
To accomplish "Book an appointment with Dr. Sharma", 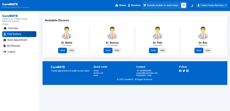I will [108, 51].
